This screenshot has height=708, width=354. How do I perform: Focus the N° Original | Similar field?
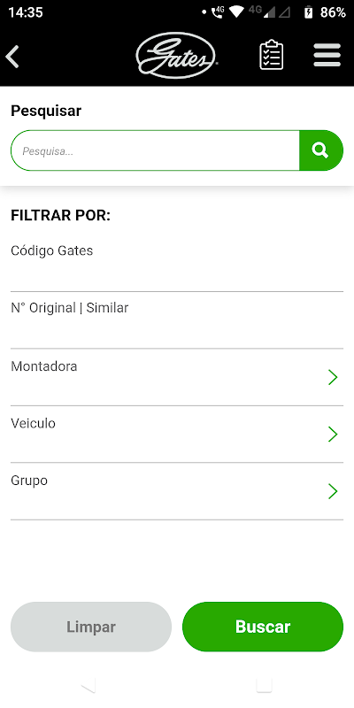(x=177, y=320)
